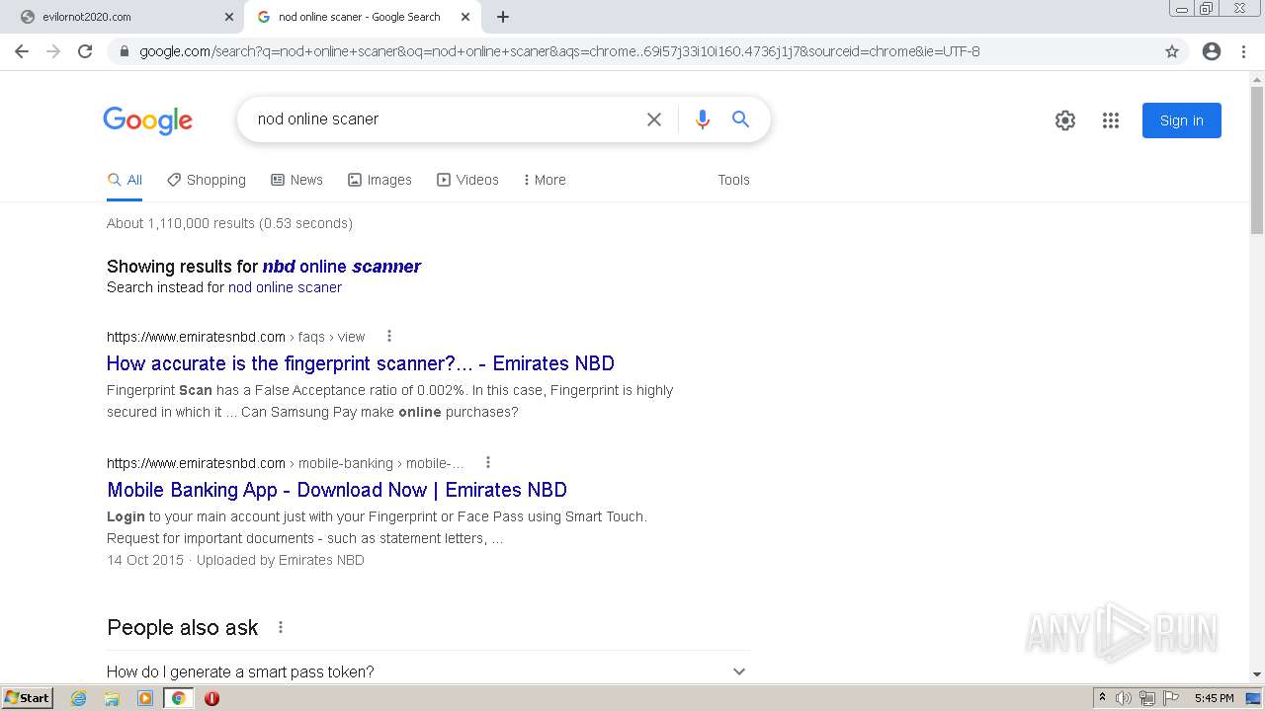Viewport: 1265px width, 711px height.
Task: Expand the More search categories menu
Action: [545, 180]
